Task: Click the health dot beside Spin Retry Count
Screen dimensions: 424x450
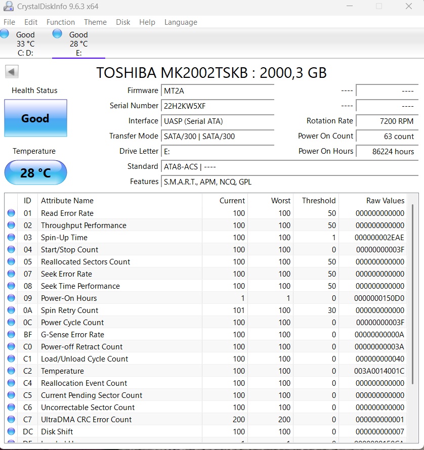Action: point(11,310)
